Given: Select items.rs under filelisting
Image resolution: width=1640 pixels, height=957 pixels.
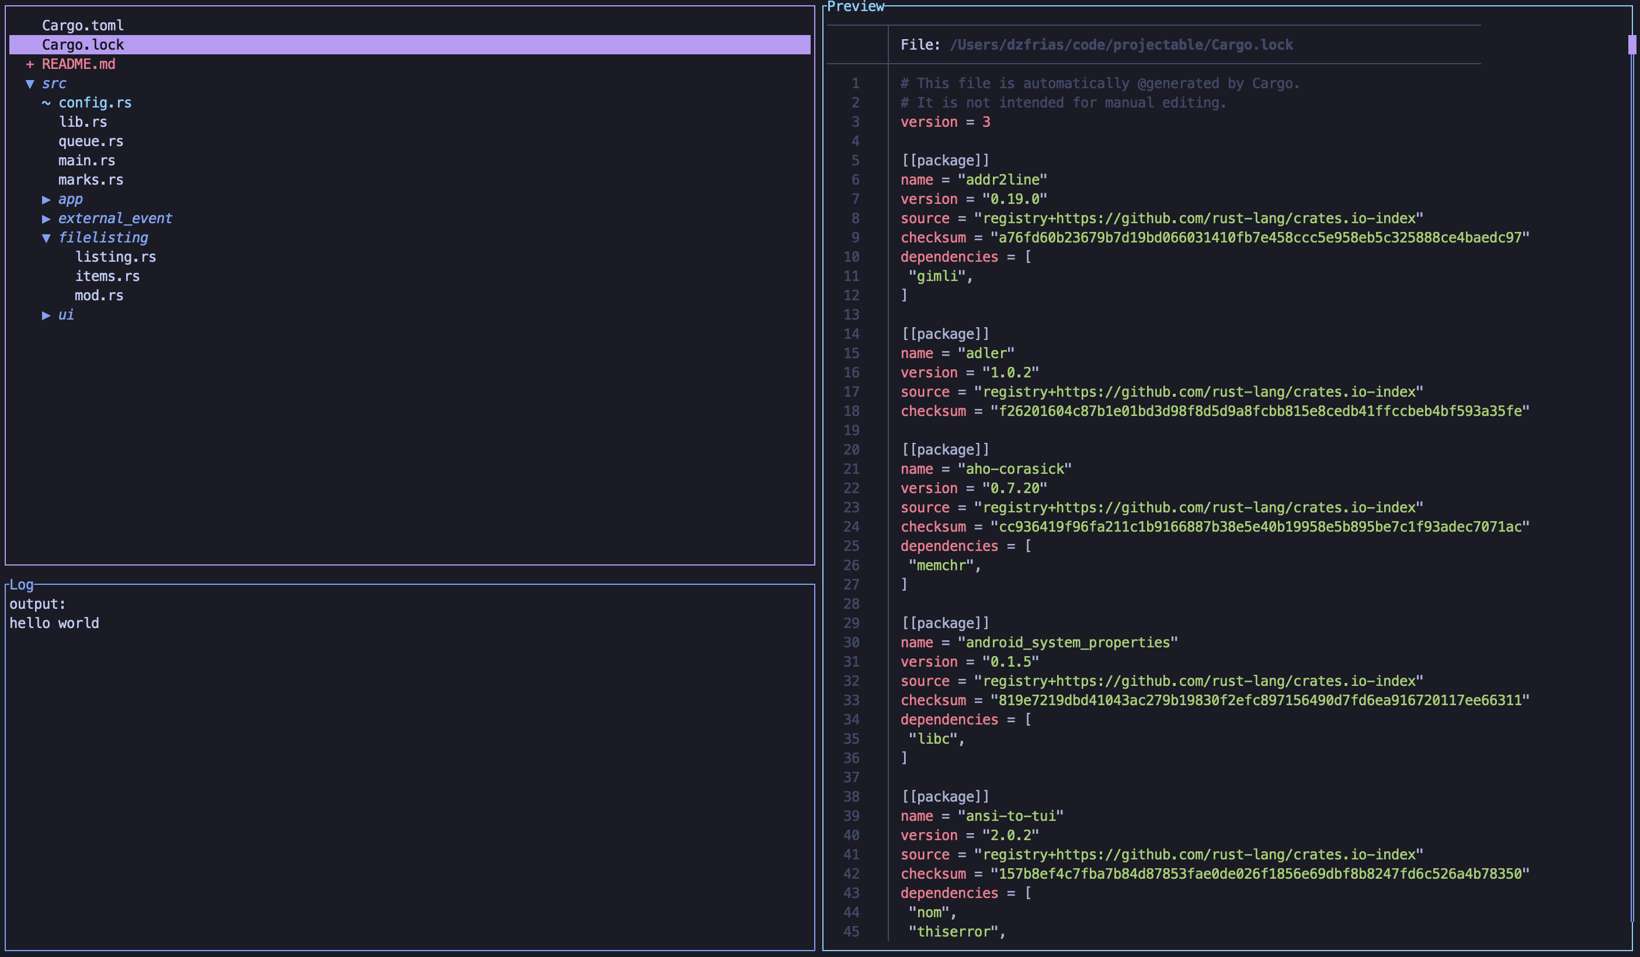Looking at the screenshot, I should pos(107,276).
